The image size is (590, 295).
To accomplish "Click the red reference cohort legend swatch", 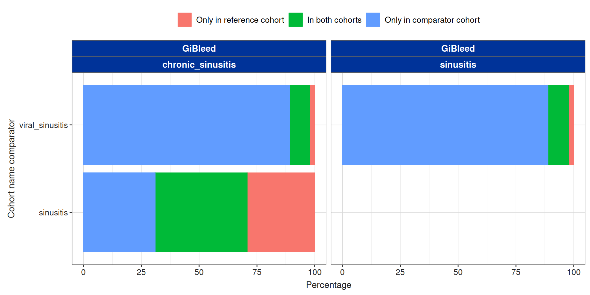I will 184,20.
